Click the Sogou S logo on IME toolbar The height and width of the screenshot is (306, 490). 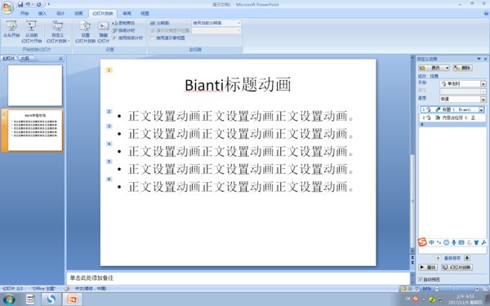coord(422,242)
